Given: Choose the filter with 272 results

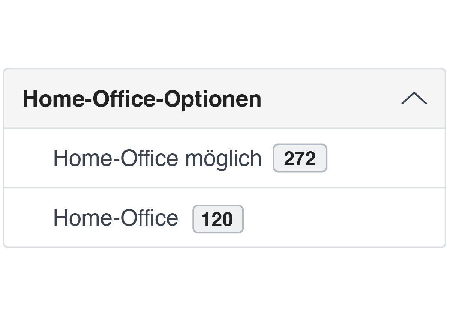Looking at the screenshot, I should (157, 158).
